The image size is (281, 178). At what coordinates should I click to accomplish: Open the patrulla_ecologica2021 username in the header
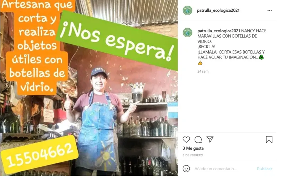pos(218,10)
